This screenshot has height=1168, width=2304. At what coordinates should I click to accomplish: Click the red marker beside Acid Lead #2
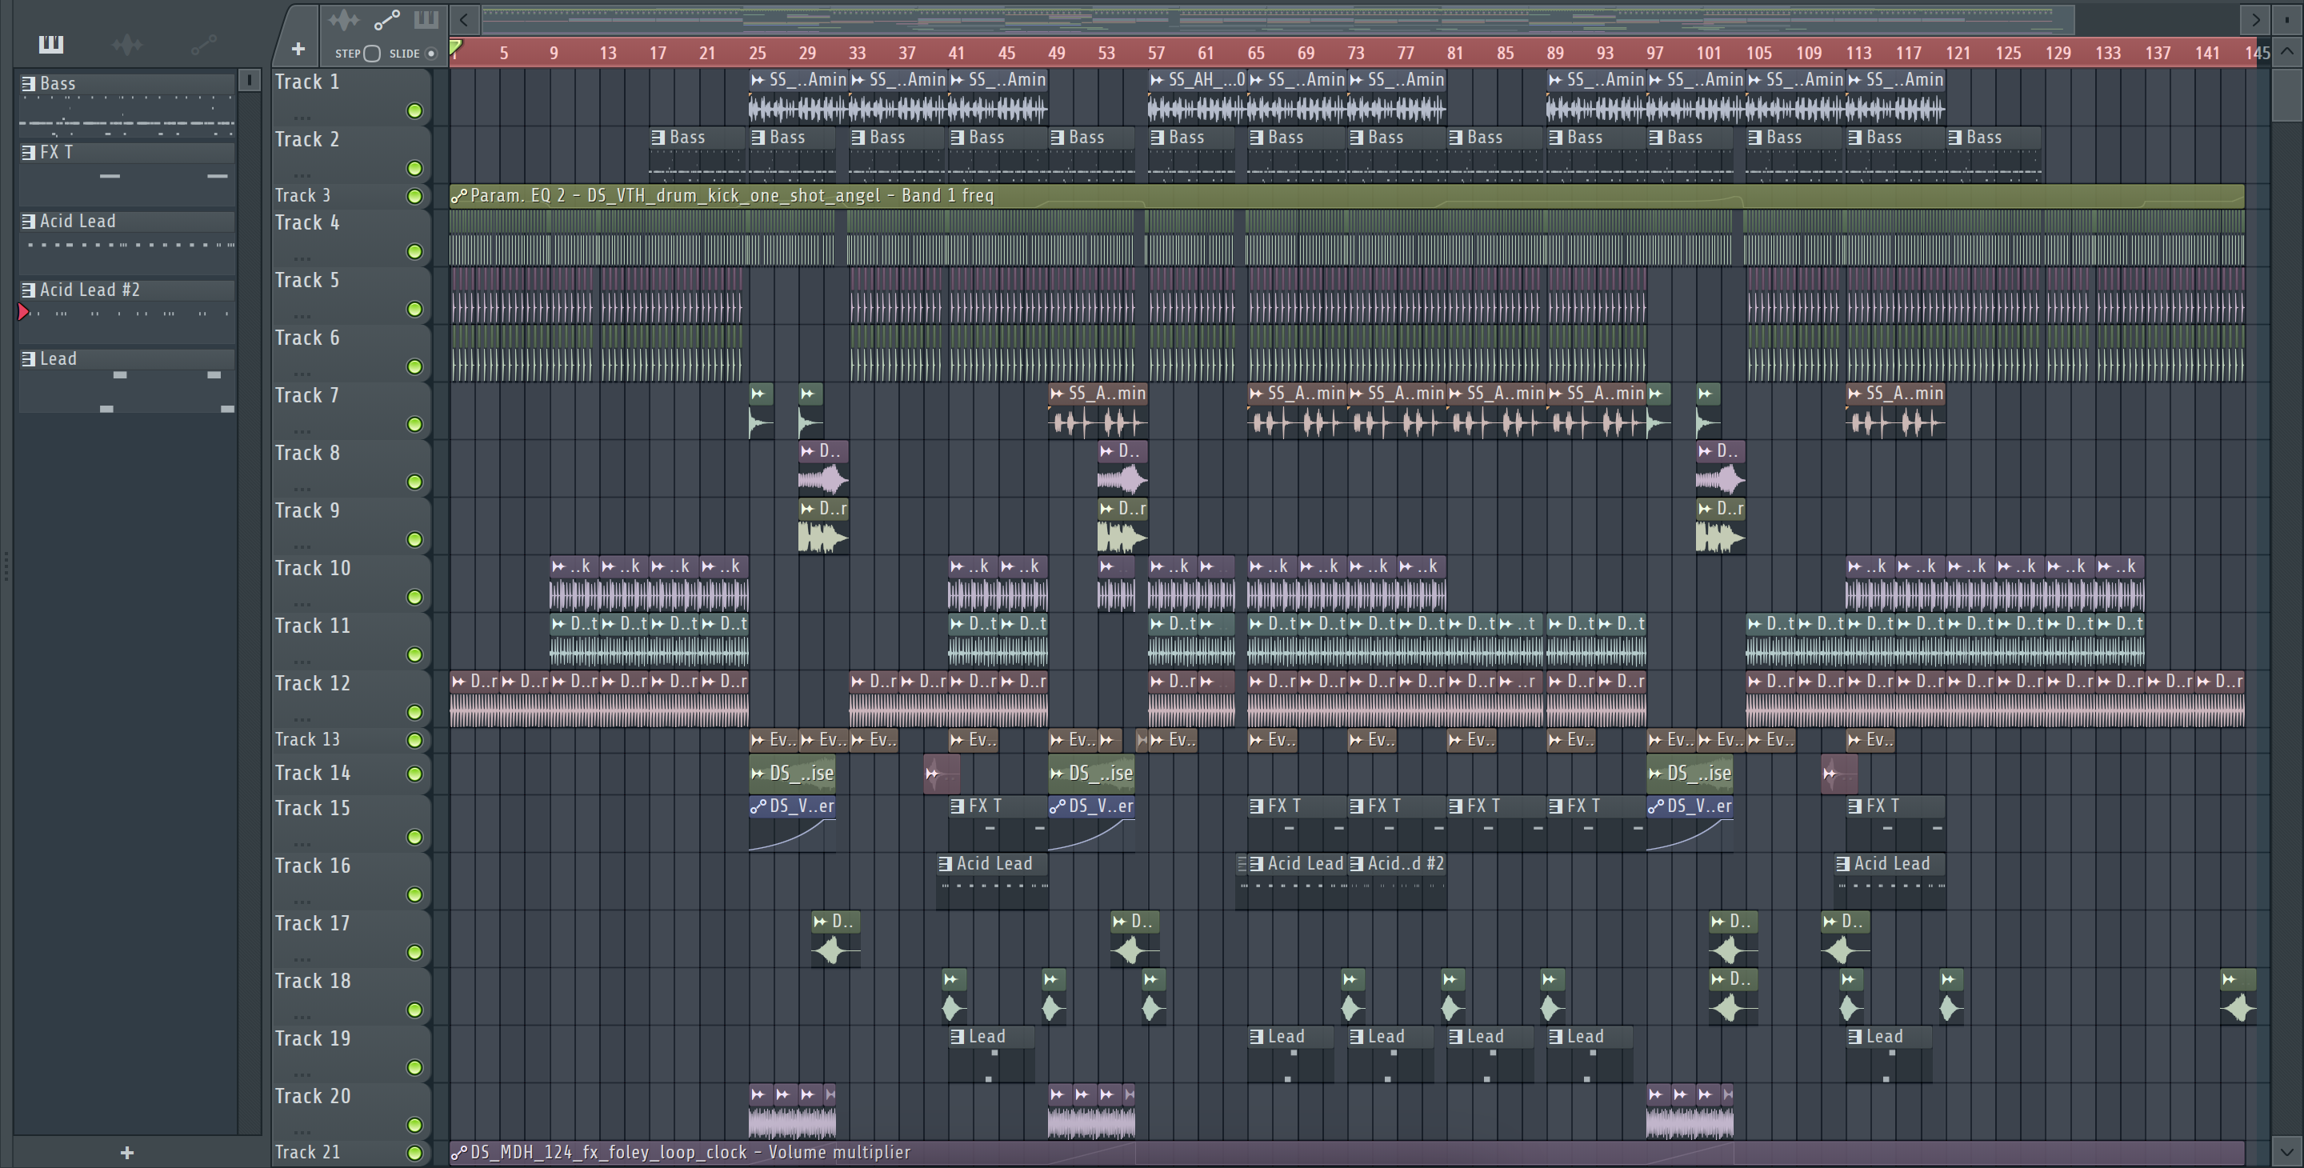[x=24, y=312]
